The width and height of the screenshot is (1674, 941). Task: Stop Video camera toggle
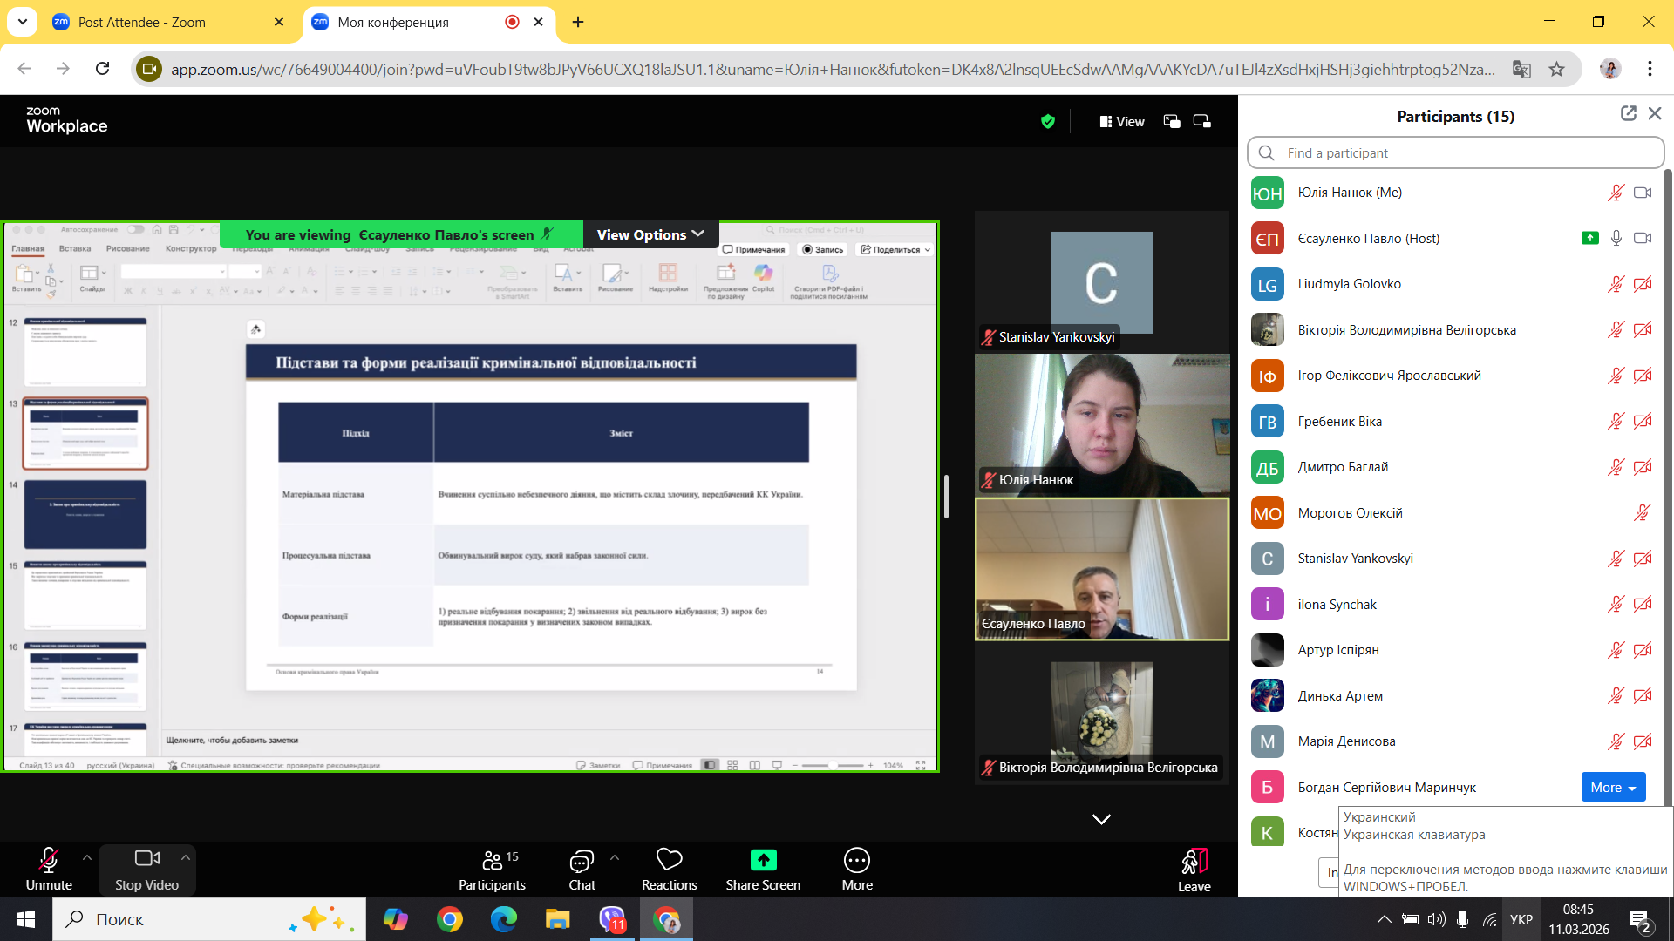click(146, 859)
